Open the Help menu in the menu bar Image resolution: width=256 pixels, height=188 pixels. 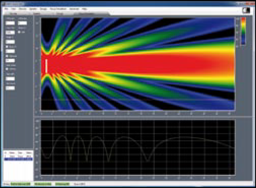[x=84, y=9]
